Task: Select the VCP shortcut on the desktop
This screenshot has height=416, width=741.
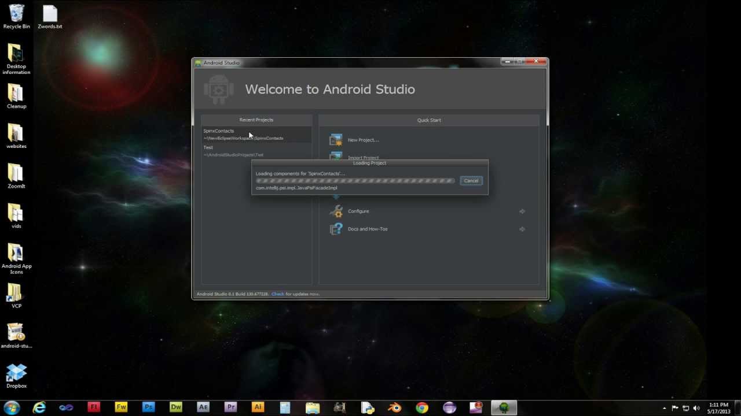Action: point(16,296)
